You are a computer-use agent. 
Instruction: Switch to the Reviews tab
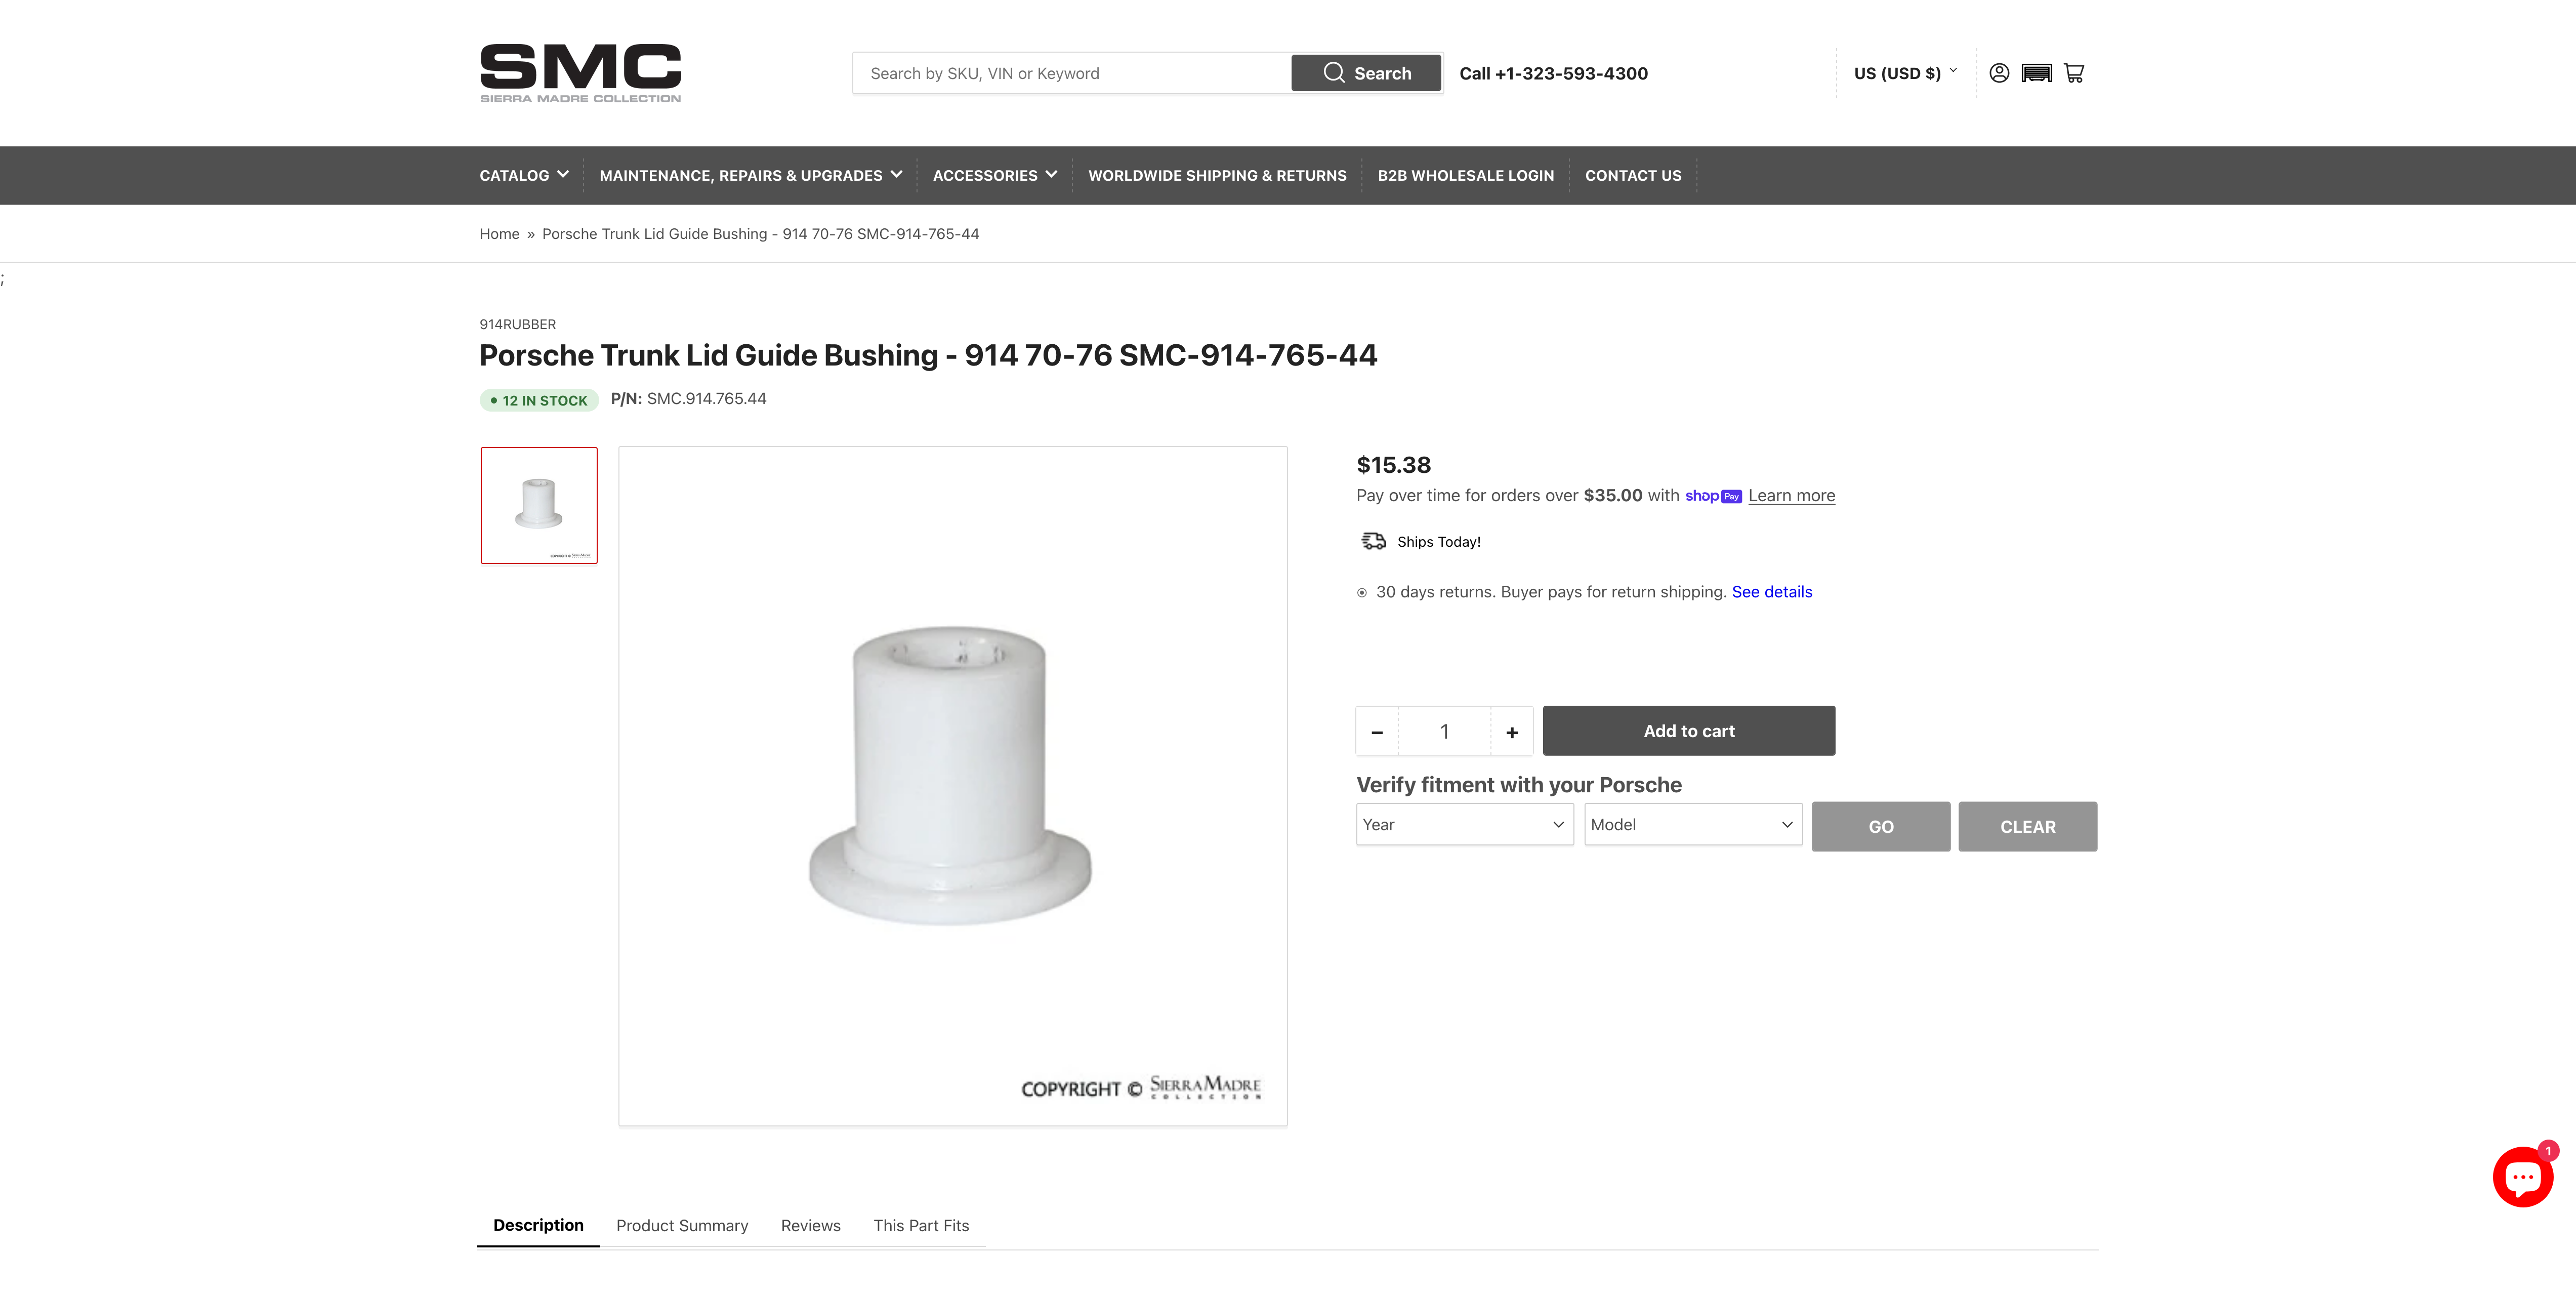tap(810, 1226)
